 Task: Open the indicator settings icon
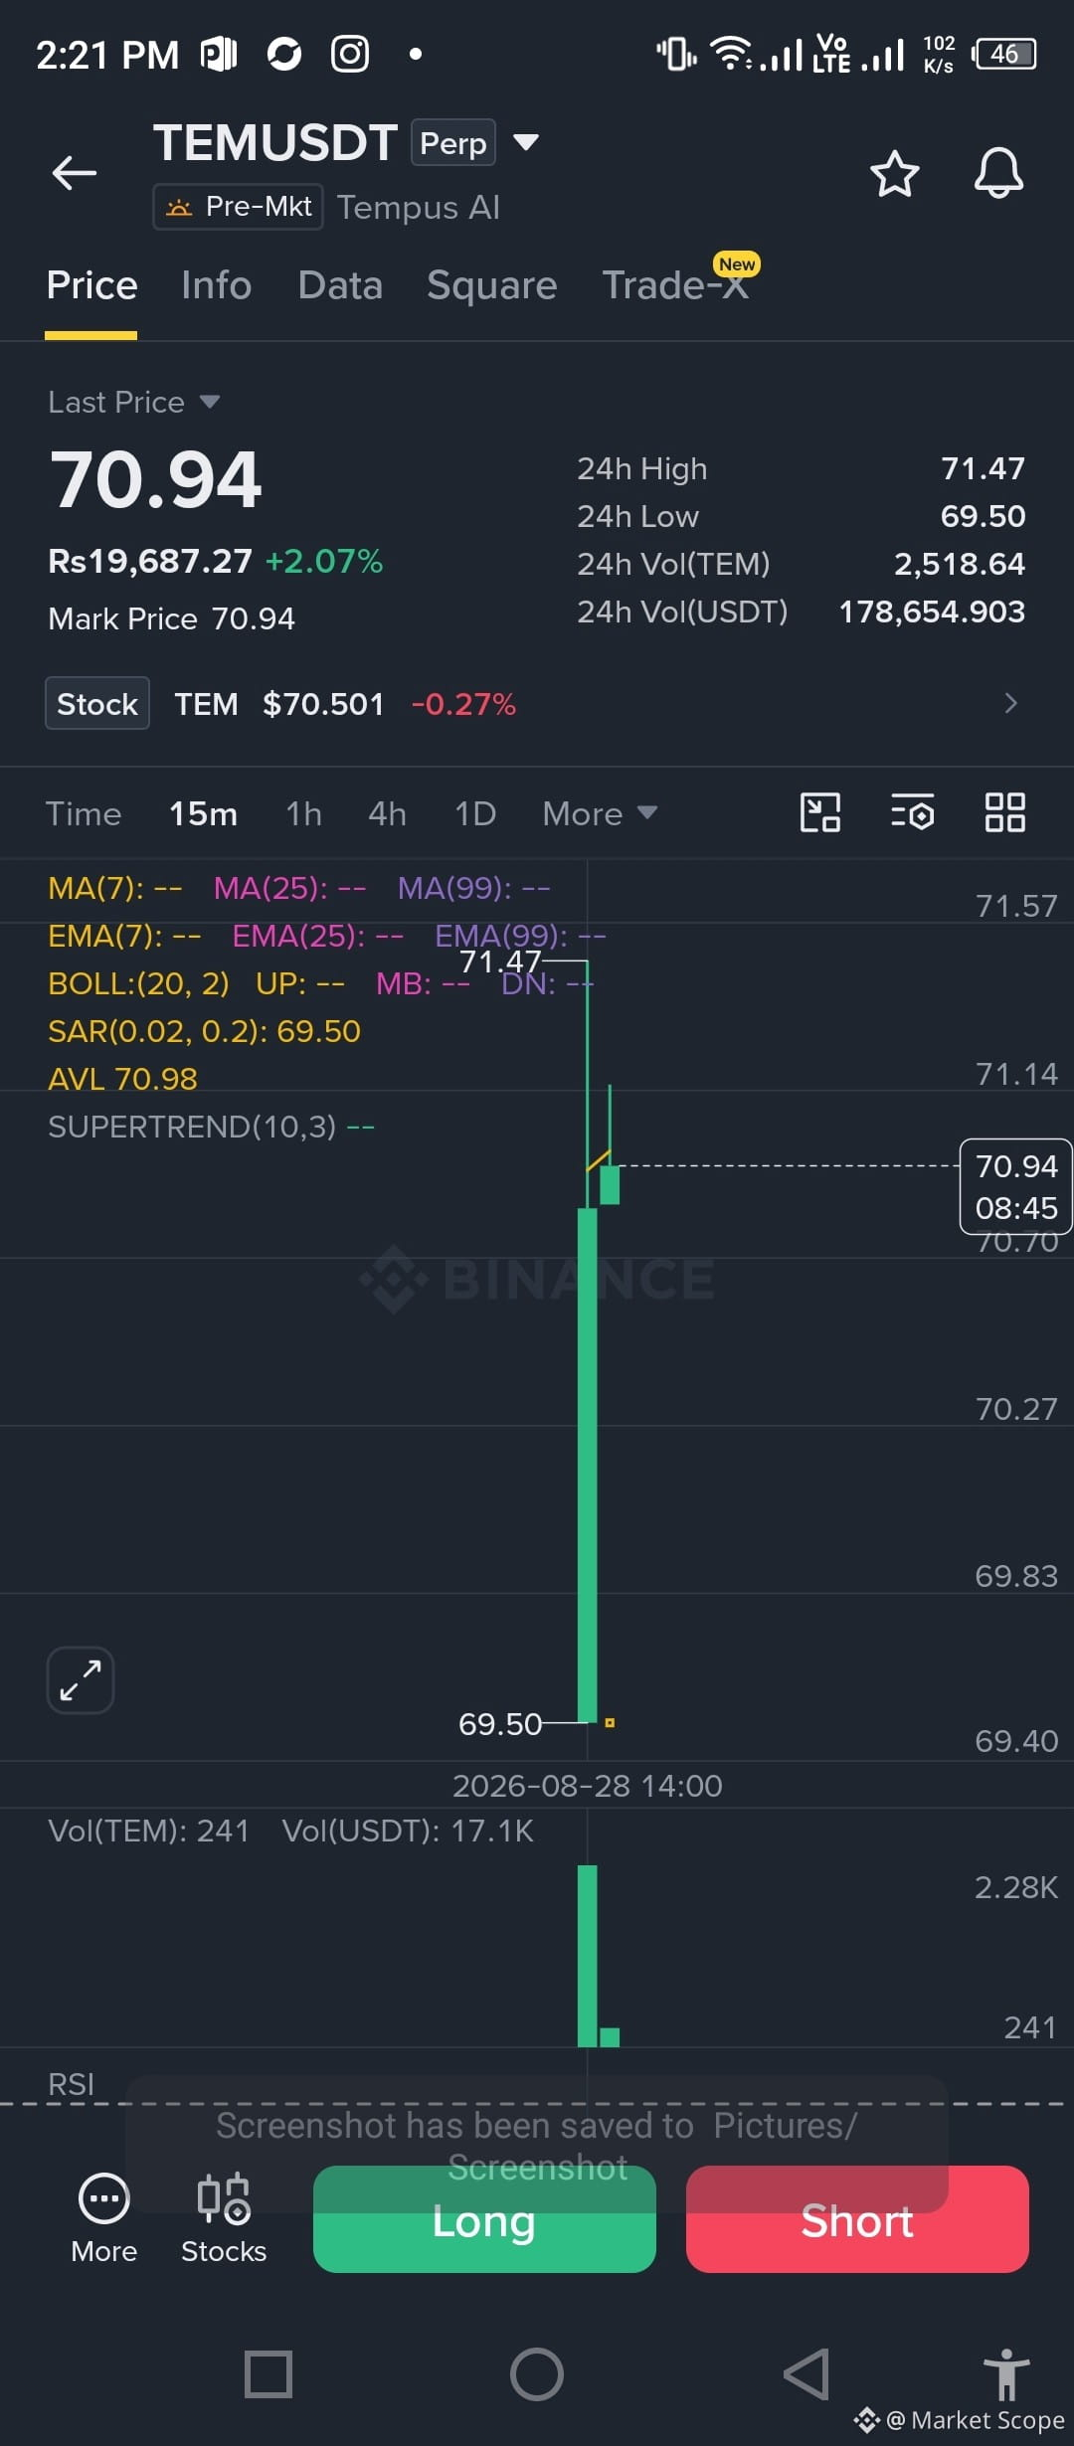912,812
